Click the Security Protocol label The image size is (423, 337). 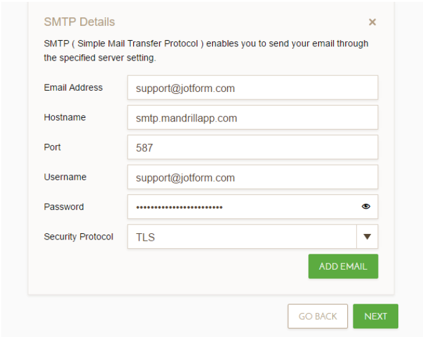coord(78,236)
